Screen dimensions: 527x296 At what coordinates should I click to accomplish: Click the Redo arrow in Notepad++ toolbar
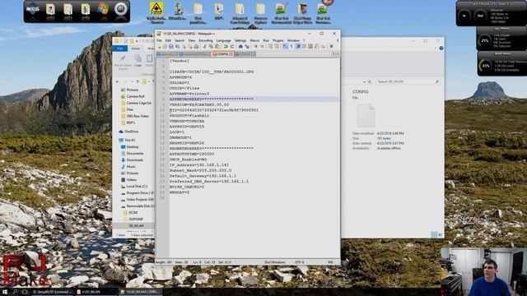point(232,46)
